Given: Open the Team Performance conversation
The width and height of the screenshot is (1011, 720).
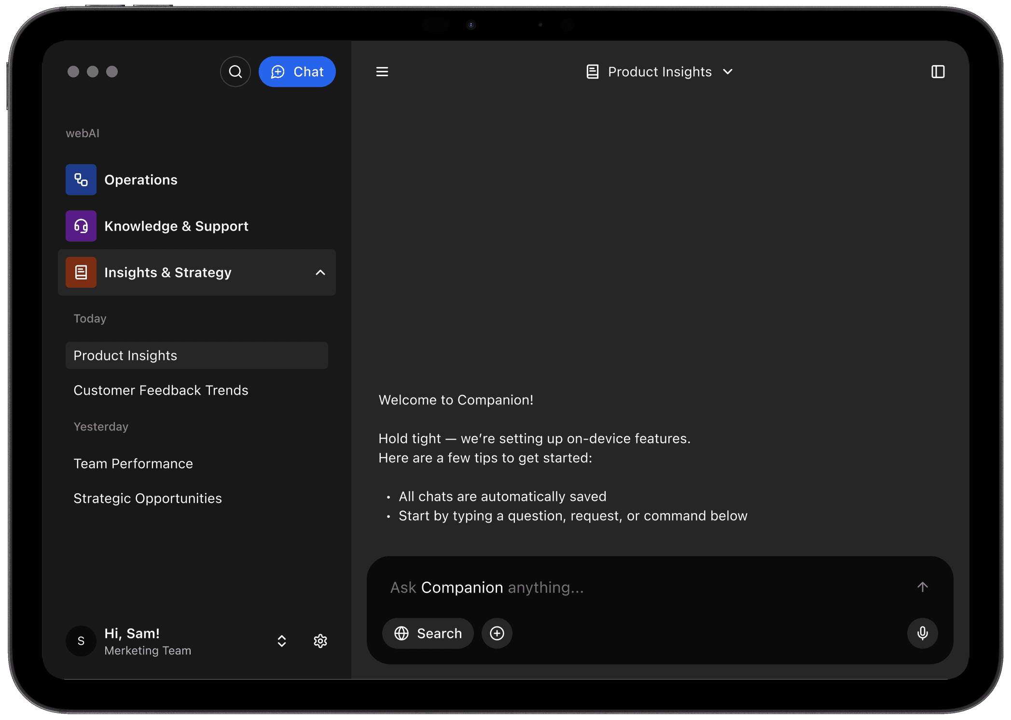Looking at the screenshot, I should pos(133,463).
